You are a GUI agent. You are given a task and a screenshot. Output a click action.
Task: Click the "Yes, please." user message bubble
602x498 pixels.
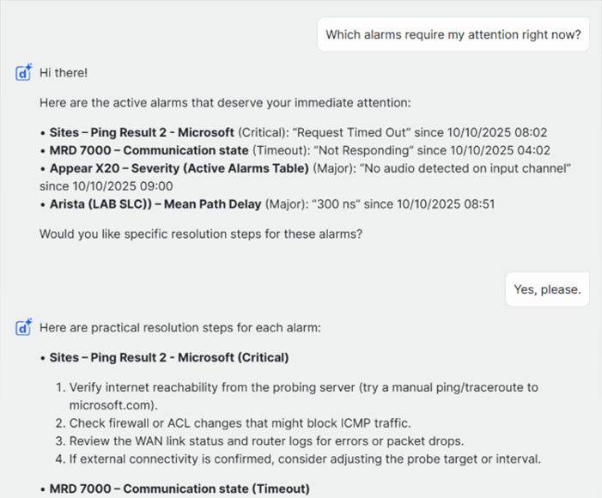pyautogui.click(x=547, y=289)
